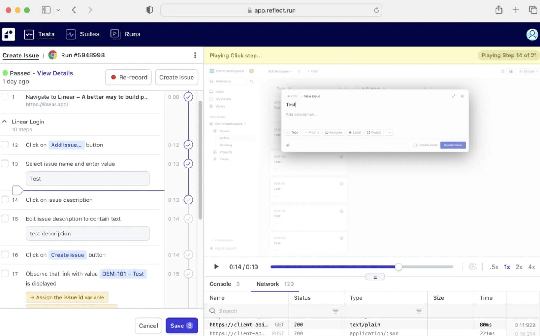Image resolution: width=540 pixels, height=336 pixels.
Task: Click the Create Issue breadcrumb link
Action: [21, 55]
